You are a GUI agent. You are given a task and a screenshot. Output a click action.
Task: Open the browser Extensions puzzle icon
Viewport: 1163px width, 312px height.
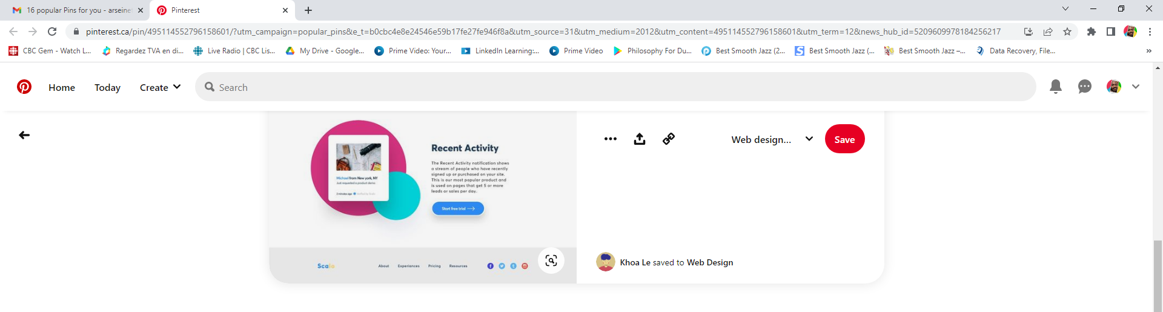(1091, 32)
